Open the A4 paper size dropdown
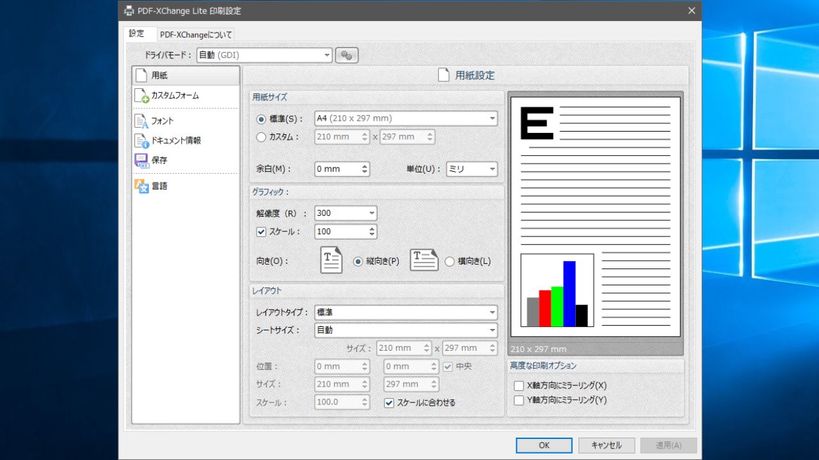This screenshot has height=460, width=819. point(406,118)
